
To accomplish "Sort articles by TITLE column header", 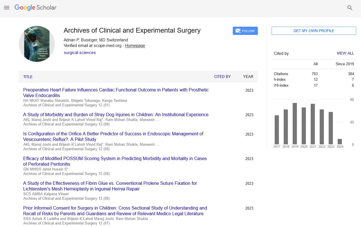I will (x=28, y=77).
